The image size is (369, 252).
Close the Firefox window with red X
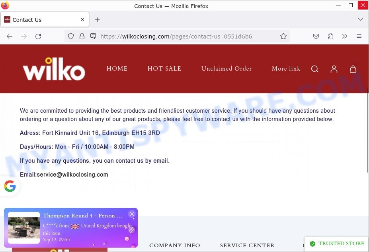[363, 5]
